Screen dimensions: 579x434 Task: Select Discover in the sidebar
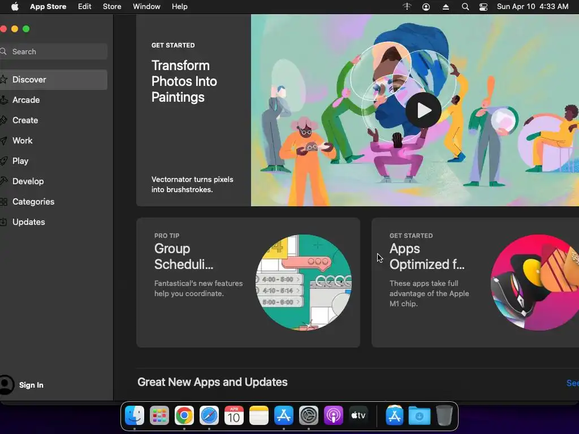click(x=54, y=80)
